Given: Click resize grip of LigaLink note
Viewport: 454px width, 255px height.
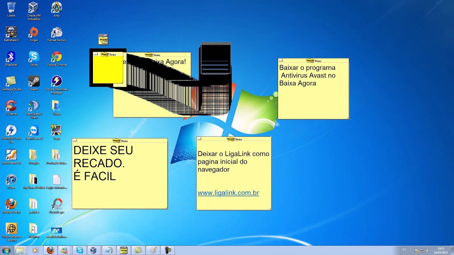Looking at the screenshot, I should 270,209.
